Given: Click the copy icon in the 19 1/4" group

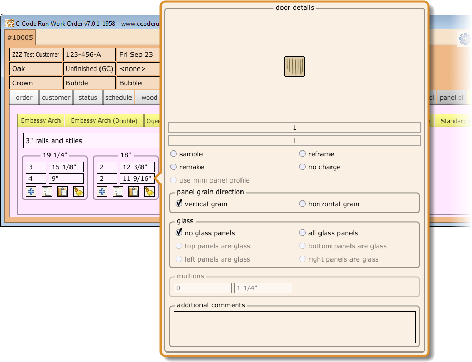Looking at the screenshot, I should (47, 192).
